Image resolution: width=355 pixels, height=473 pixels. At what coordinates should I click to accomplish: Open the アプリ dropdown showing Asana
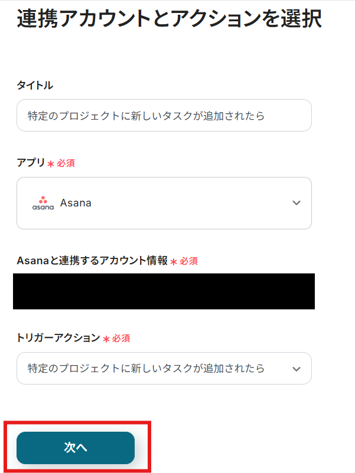(x=164, y=203)
